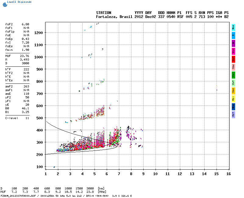Click the 100 km height axis label
This screenshot has width=244, height=198.
[40, 167]
